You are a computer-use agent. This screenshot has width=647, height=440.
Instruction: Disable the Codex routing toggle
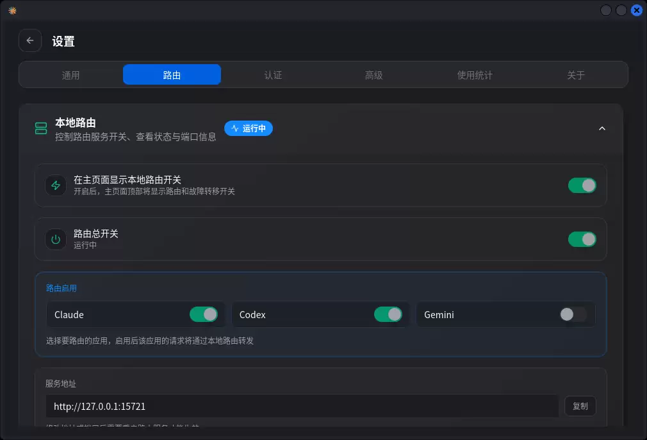(388, 314)
